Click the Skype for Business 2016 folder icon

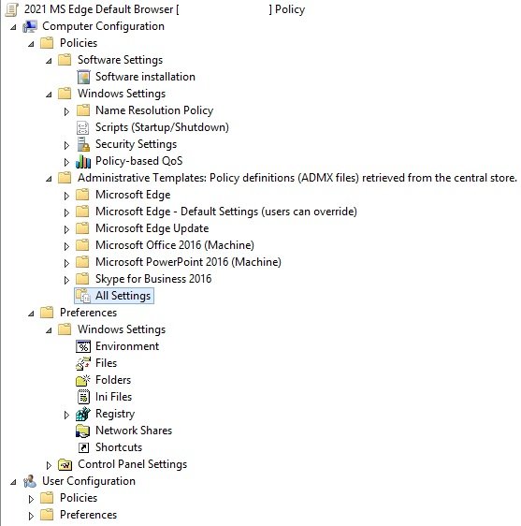tap(82, 279)
